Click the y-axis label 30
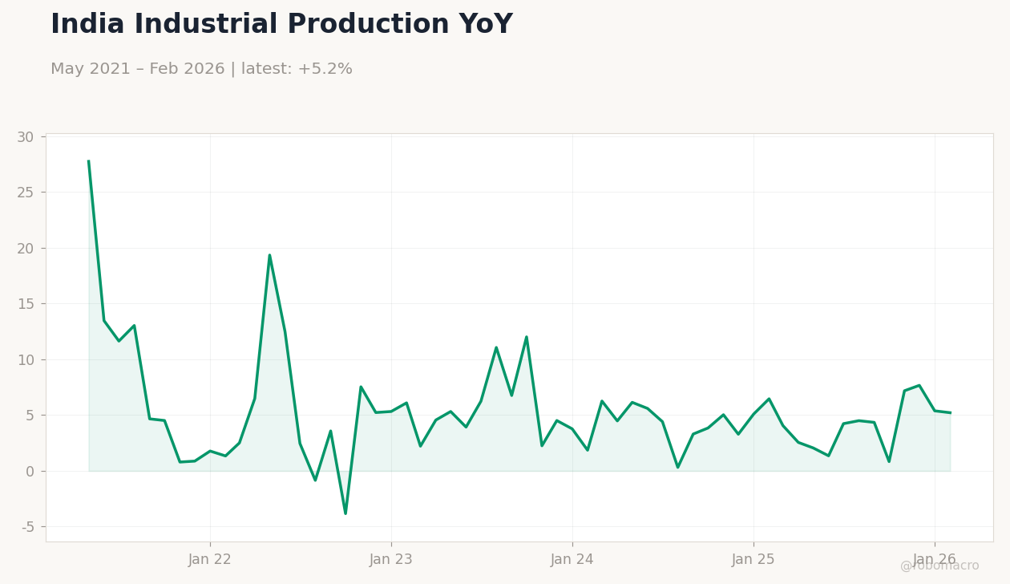The height and width of the screenshot is (584, 1010). (x=26, y=137)
